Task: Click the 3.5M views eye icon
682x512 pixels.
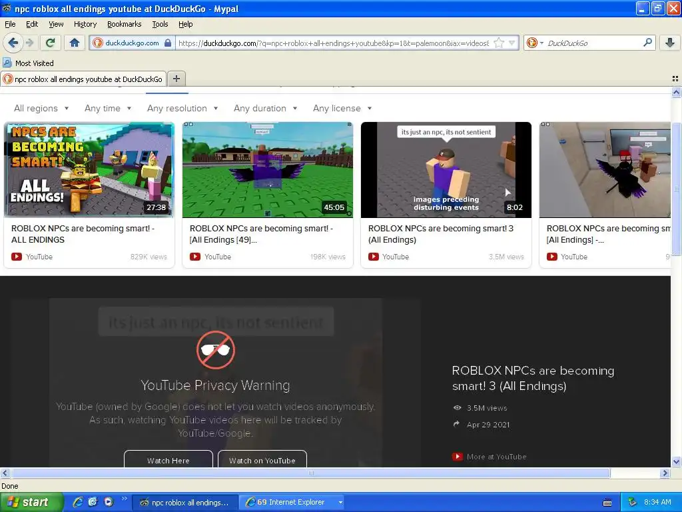Action: click(457, 408)
